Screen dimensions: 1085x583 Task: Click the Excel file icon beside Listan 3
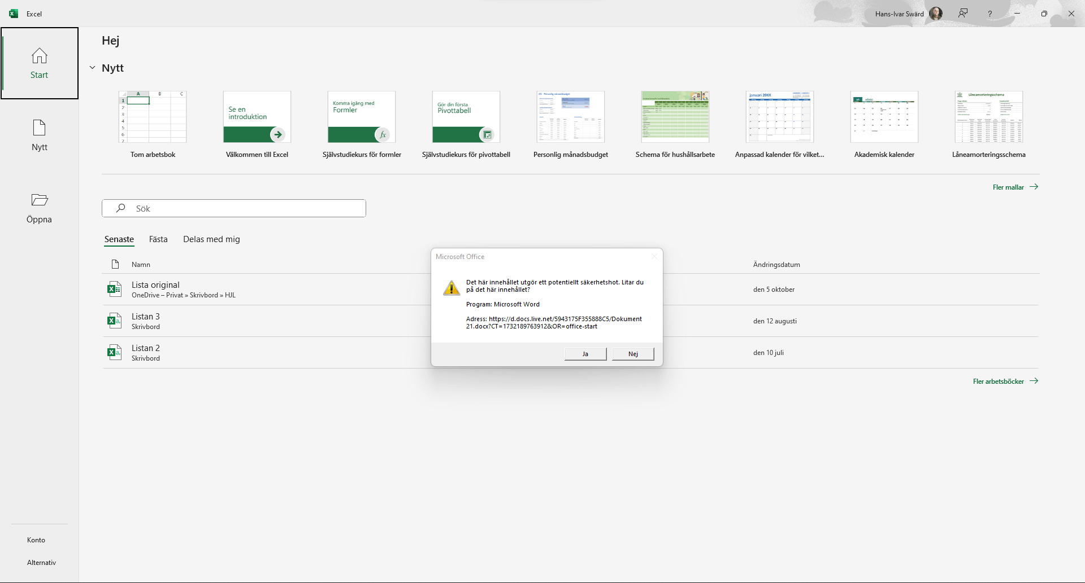115,321
